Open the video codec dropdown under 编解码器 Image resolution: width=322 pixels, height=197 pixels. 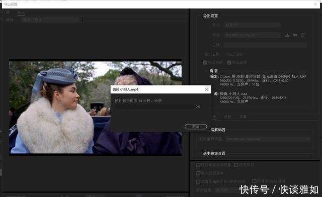tap(268, 139)
